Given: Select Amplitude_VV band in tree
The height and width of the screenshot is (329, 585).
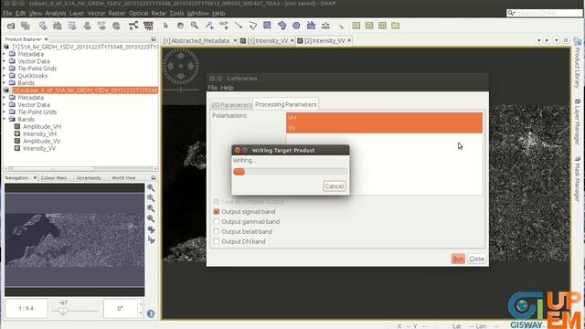Looking at the screenshot, I should tap(41, 141).
